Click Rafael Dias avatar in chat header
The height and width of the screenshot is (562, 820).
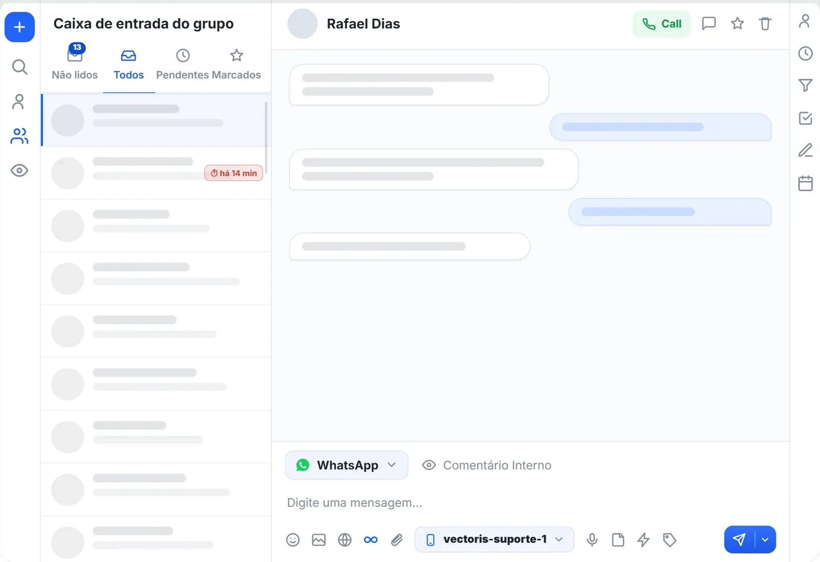[302, 24]
